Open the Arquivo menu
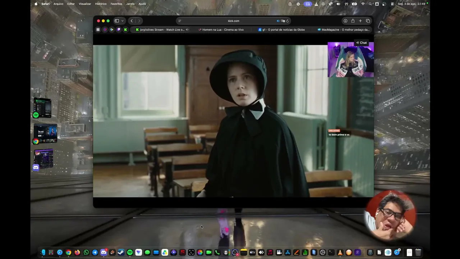Image resolution: width=460 pixels, height=259 pixels. tap(58, 4)
